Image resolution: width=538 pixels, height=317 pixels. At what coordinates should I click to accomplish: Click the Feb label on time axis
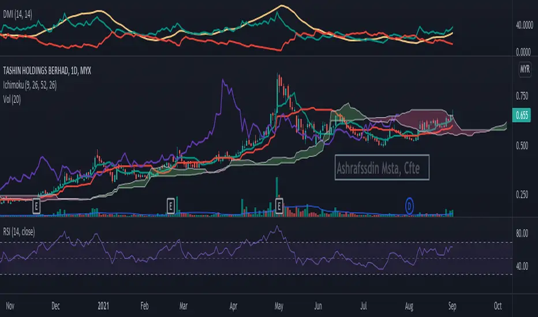click(144, 305)
